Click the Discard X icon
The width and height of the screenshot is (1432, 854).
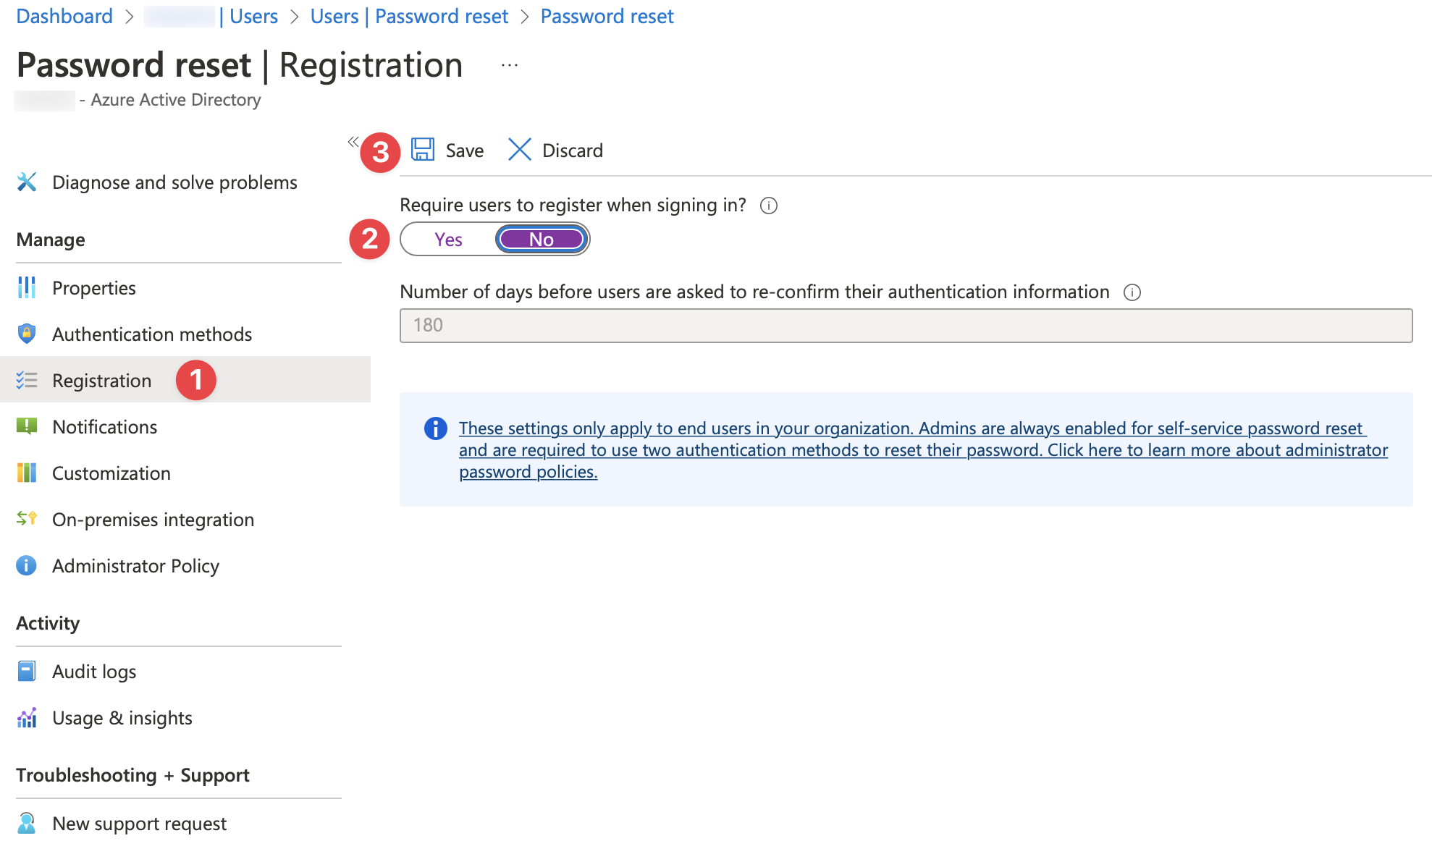pyautogui.click(x=519, y=150)
